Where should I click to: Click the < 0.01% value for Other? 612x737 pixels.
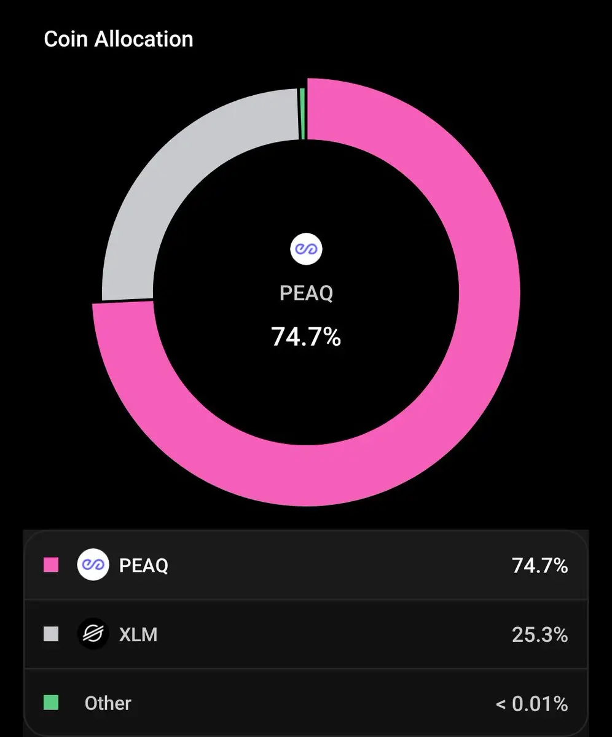pyautogui.click(x=532, y=703)
